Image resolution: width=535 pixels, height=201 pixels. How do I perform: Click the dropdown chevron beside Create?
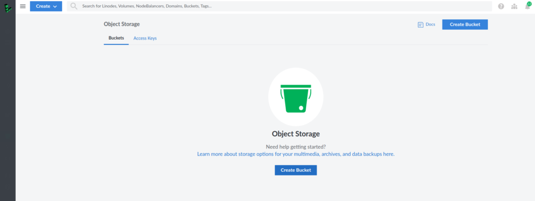tap(55, 6)
